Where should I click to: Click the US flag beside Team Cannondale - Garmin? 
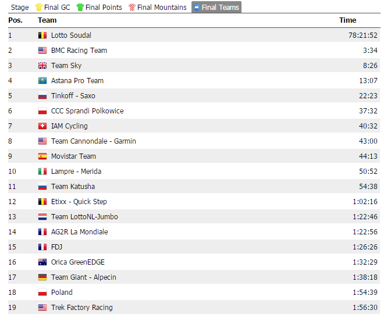click(42, 141)
